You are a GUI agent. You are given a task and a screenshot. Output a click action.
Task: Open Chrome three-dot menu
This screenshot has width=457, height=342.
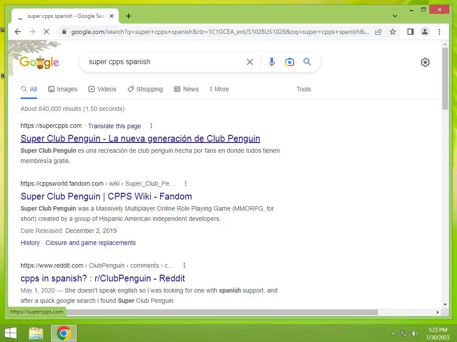[x=439, y=32]
